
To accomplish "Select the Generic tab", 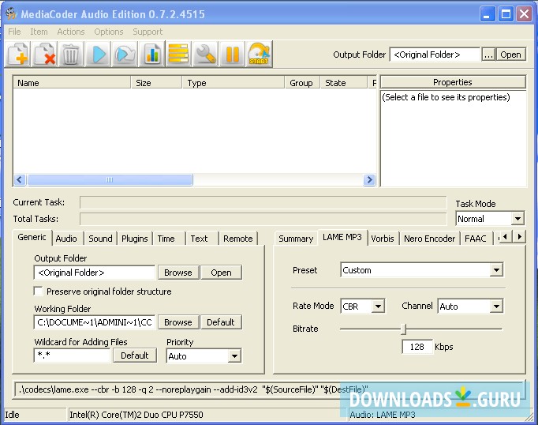I will (x=32, y=237).
